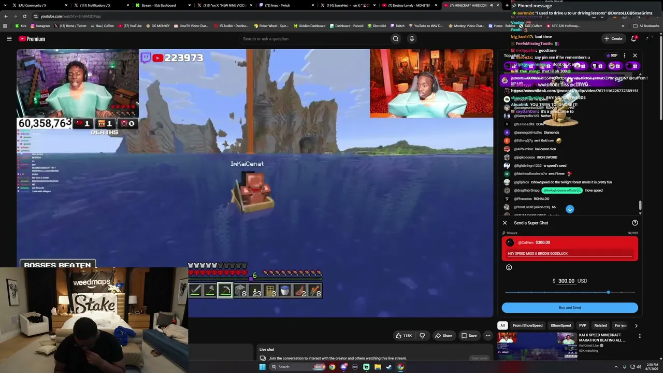663x373 pixels.
Task: Close the Send a Super Chat panel
Action: pyautogui.click(x=505, y=223)
